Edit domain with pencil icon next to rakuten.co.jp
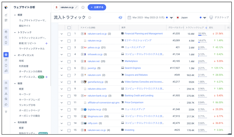This screenshot has width=234, height=137. pos(76,7)
